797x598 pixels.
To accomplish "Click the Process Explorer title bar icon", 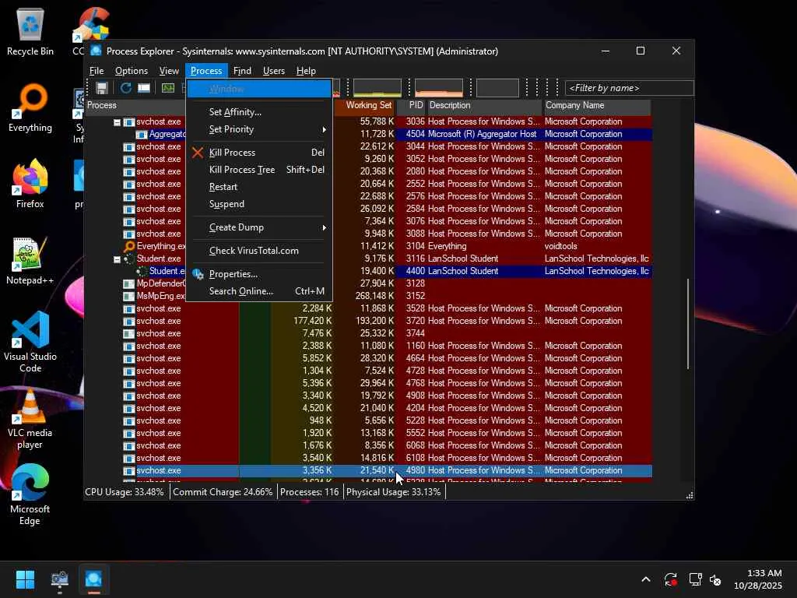I will 96,51.
